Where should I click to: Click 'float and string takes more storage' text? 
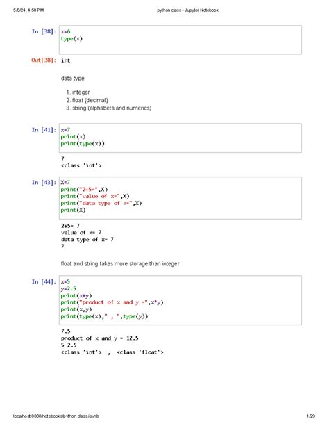pos(120,264)
